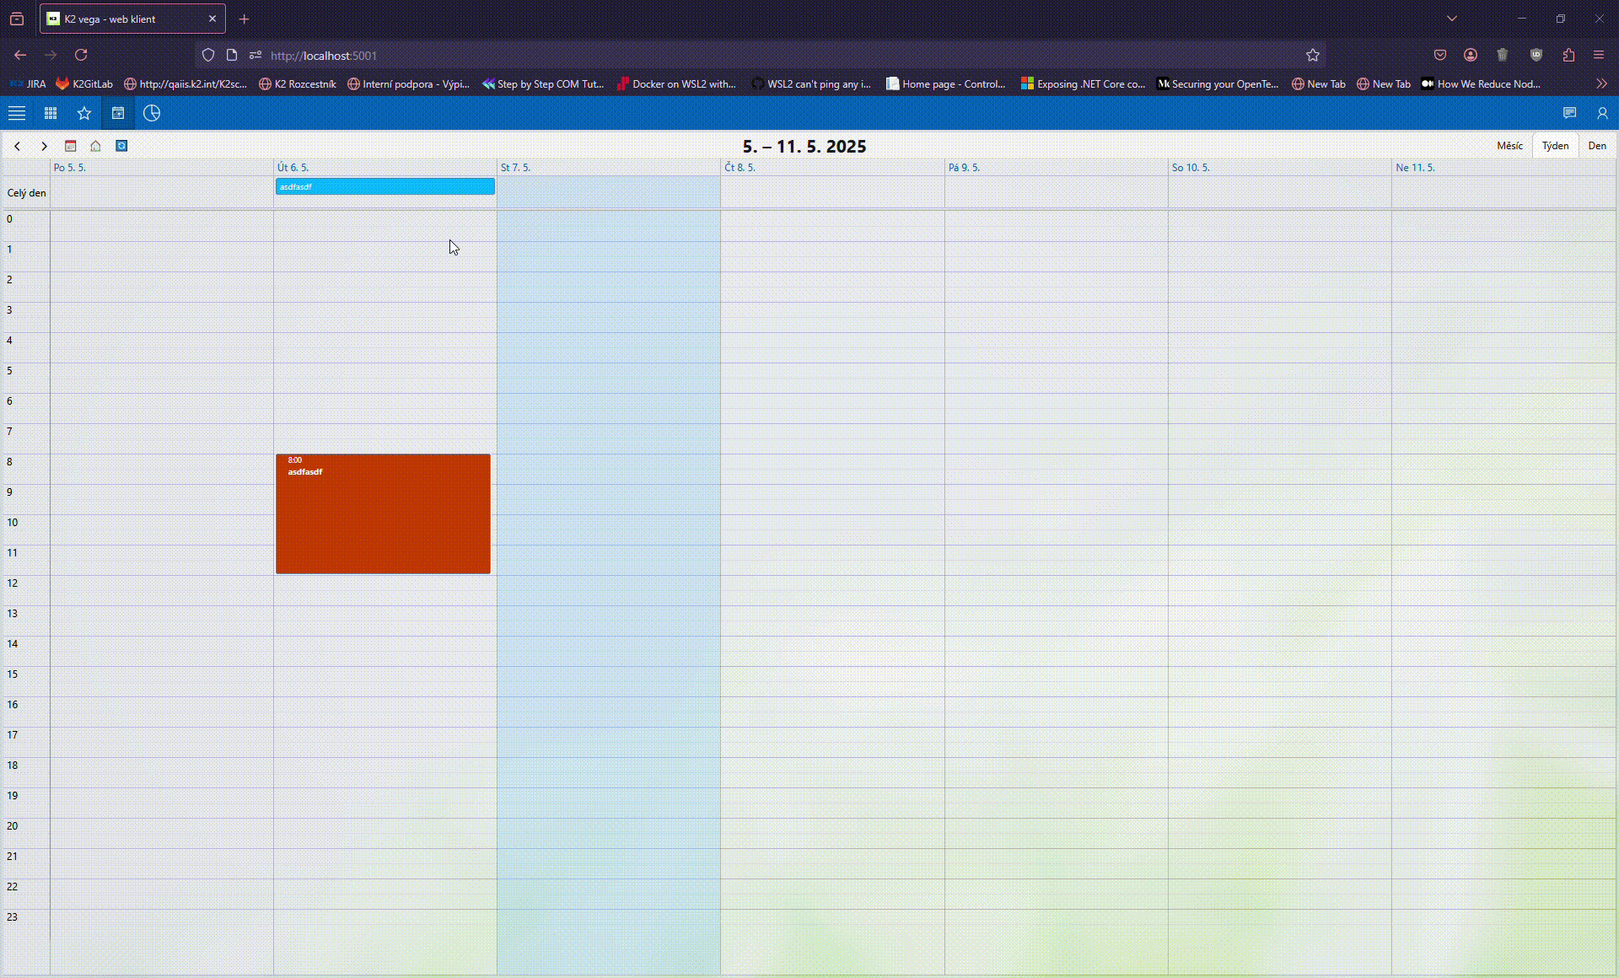Open the orange 8:00 asdfasdf event
The height and width of the screenshot is (978, 1619).
[x=383, y=514]
